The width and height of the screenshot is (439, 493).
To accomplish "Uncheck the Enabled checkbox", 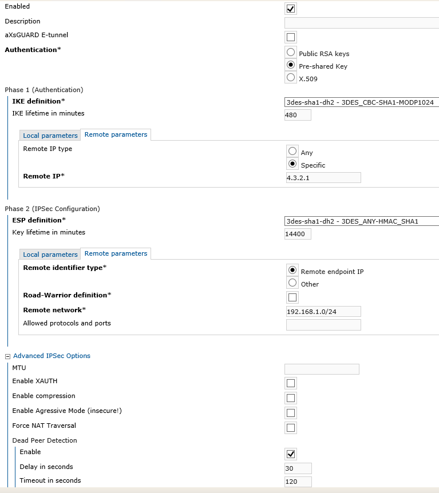I will (x=290, y=9).
